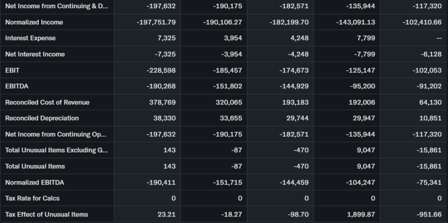The height and width of the screenshot is (223, 448).
Task: Click the Tax Effect of Unusual Items label
Action: (46, 214)
